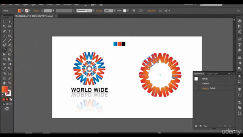Pick the Magic Wand tool
The image size is (243, 137).
pyautogui.click(x=4, y=26)
